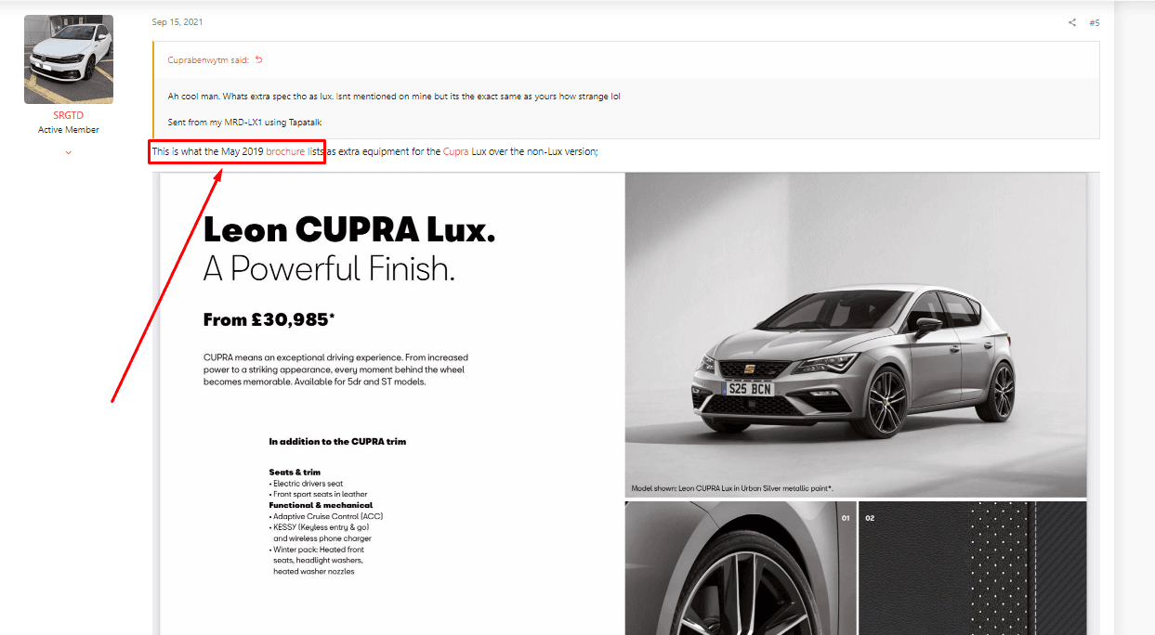Open the #5 post permalink
Image resolution: width=1155 pixels, height=635 pixels.
click(1095, 22)
